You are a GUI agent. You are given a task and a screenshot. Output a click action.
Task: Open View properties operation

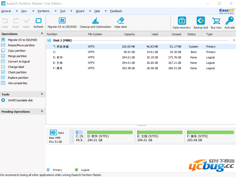point(17,83)
